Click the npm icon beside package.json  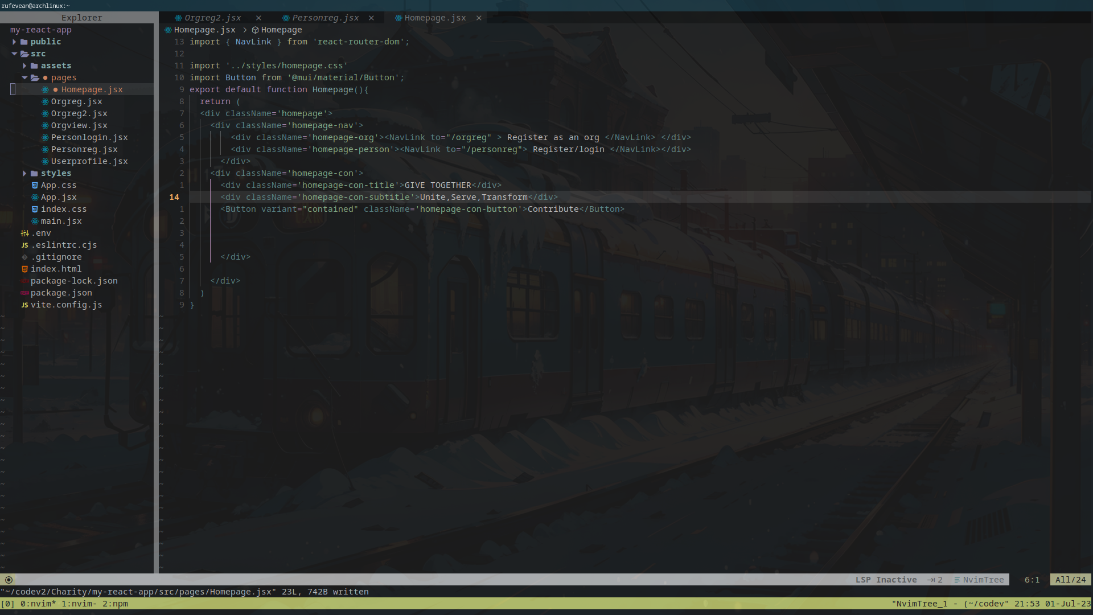(24, 293)
